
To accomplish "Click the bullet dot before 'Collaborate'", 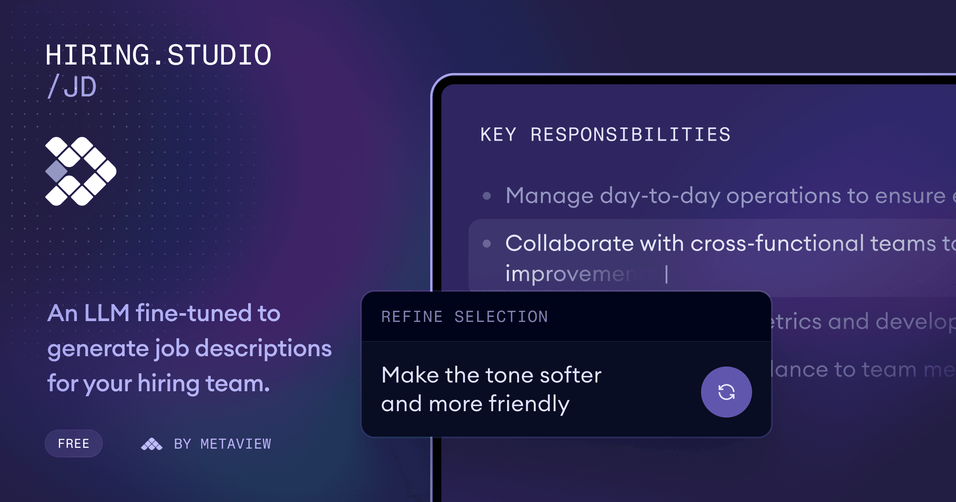I will click(487, 243).
